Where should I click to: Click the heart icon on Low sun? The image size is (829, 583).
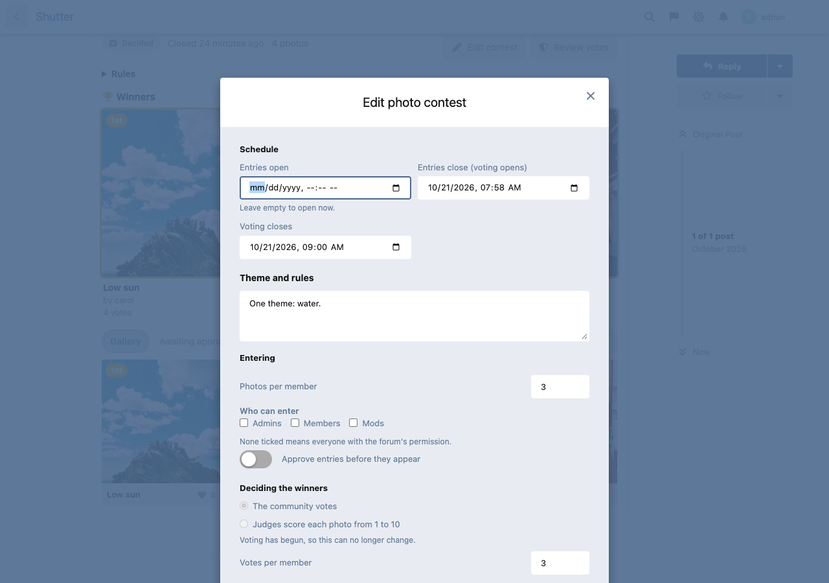202,495
